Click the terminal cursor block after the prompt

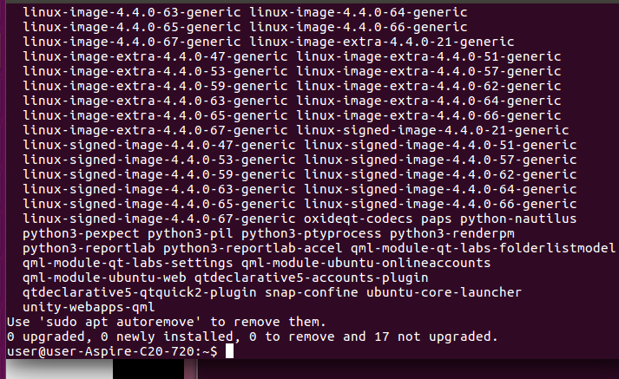point(229,351)
